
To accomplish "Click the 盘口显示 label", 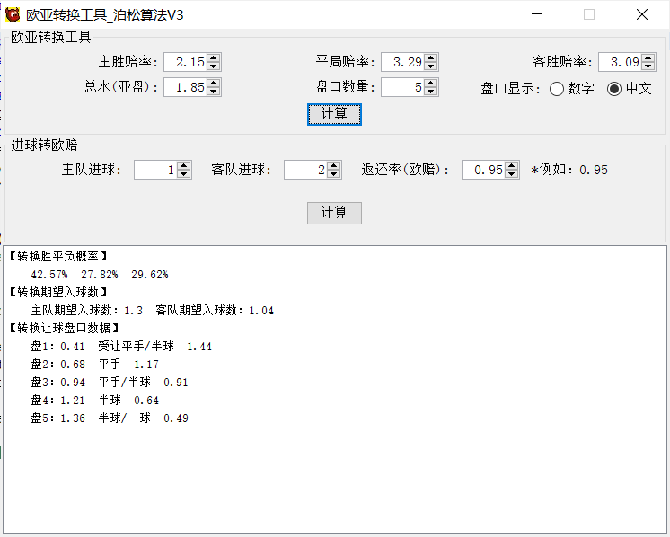I will tap(511, 89).
